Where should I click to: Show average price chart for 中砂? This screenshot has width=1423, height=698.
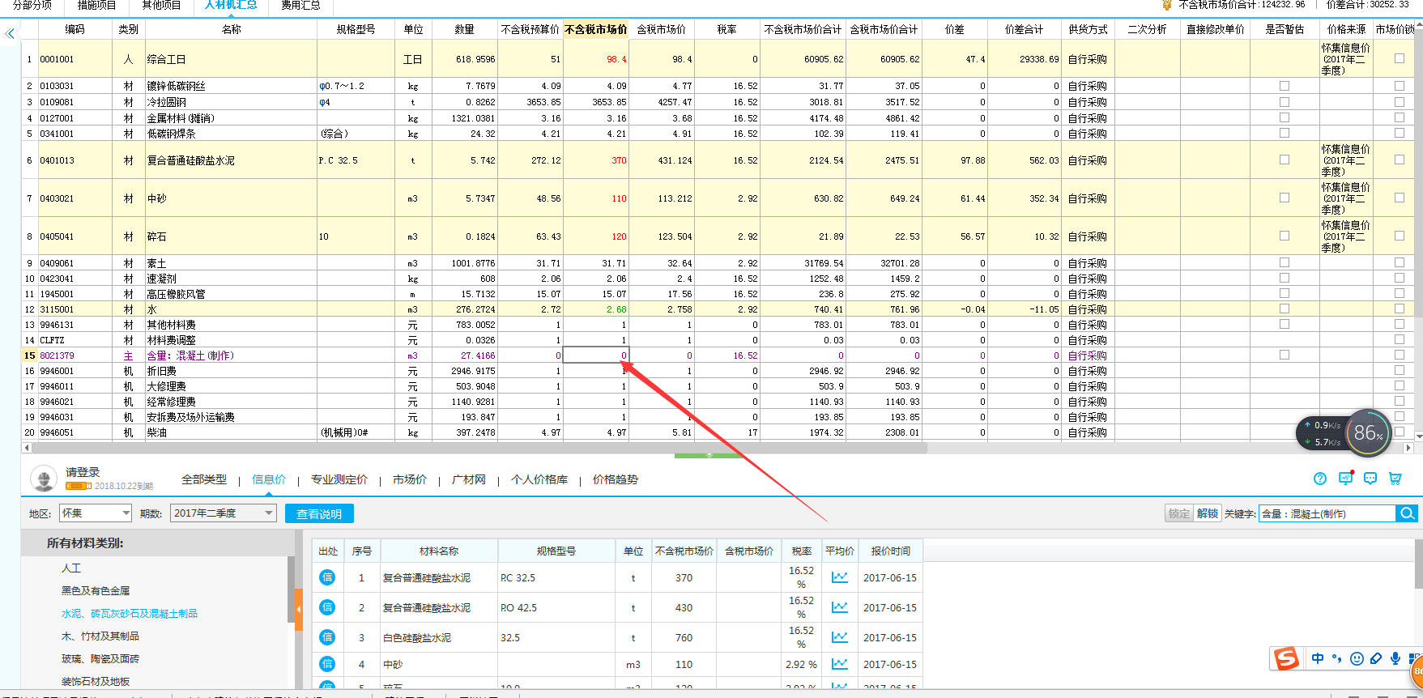point(840,664)
